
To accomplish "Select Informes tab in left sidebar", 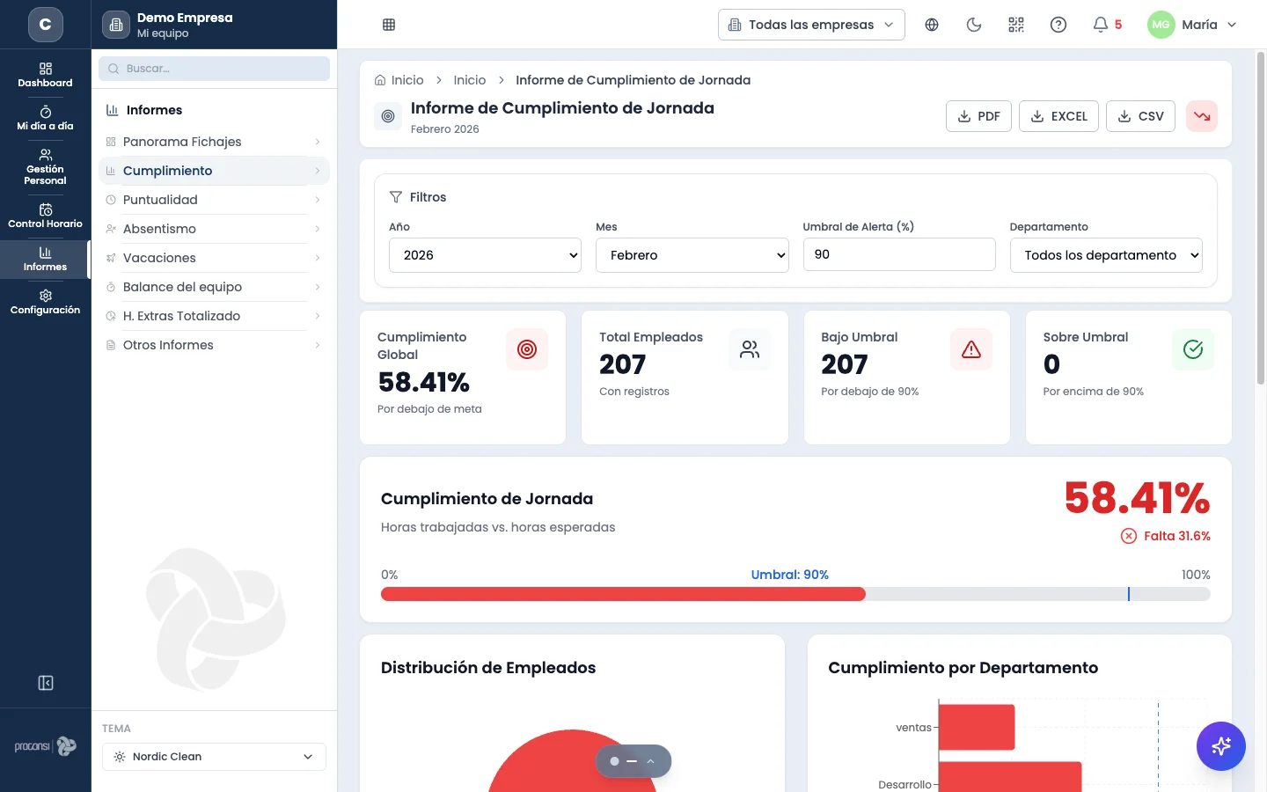I will pyautogui.click(x=46, y=259).
